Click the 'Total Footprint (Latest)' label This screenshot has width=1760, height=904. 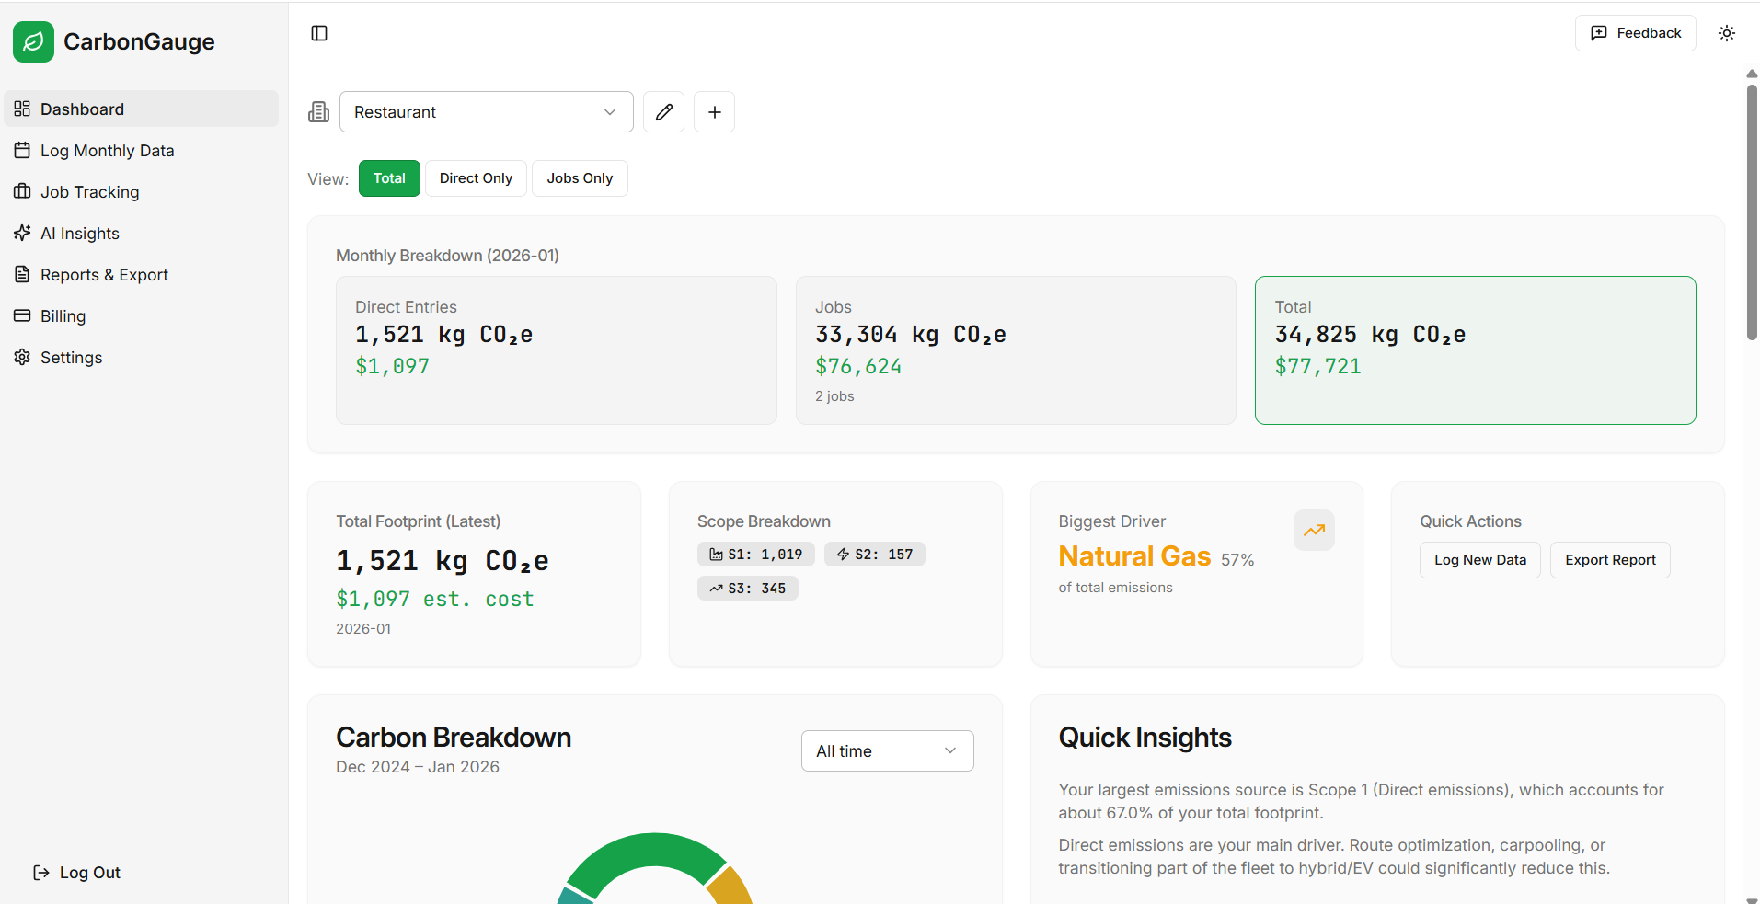point(418,521)
